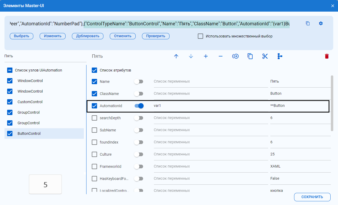Viewport: 338px width, 205px height.
Task: Edit the searchDepth value field
Action: point(300,118)
